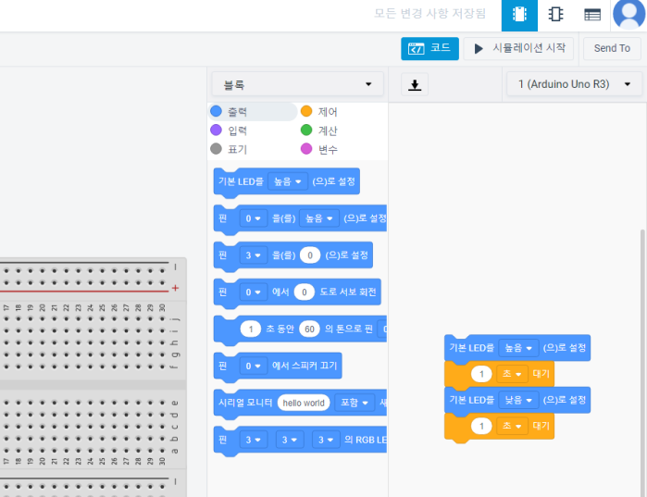Open user profile avatar
Viewport: 647px width, 497px height.
point(628,15)
